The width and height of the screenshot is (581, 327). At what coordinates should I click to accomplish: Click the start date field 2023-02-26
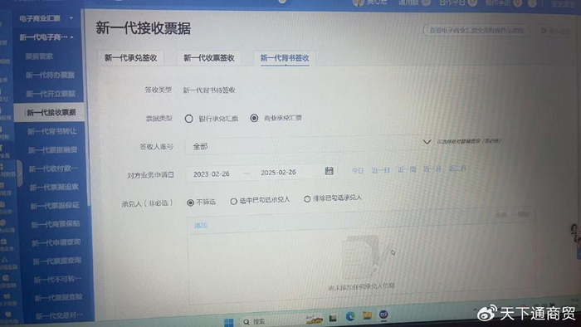pyautogui.click(x=212, y=174)
